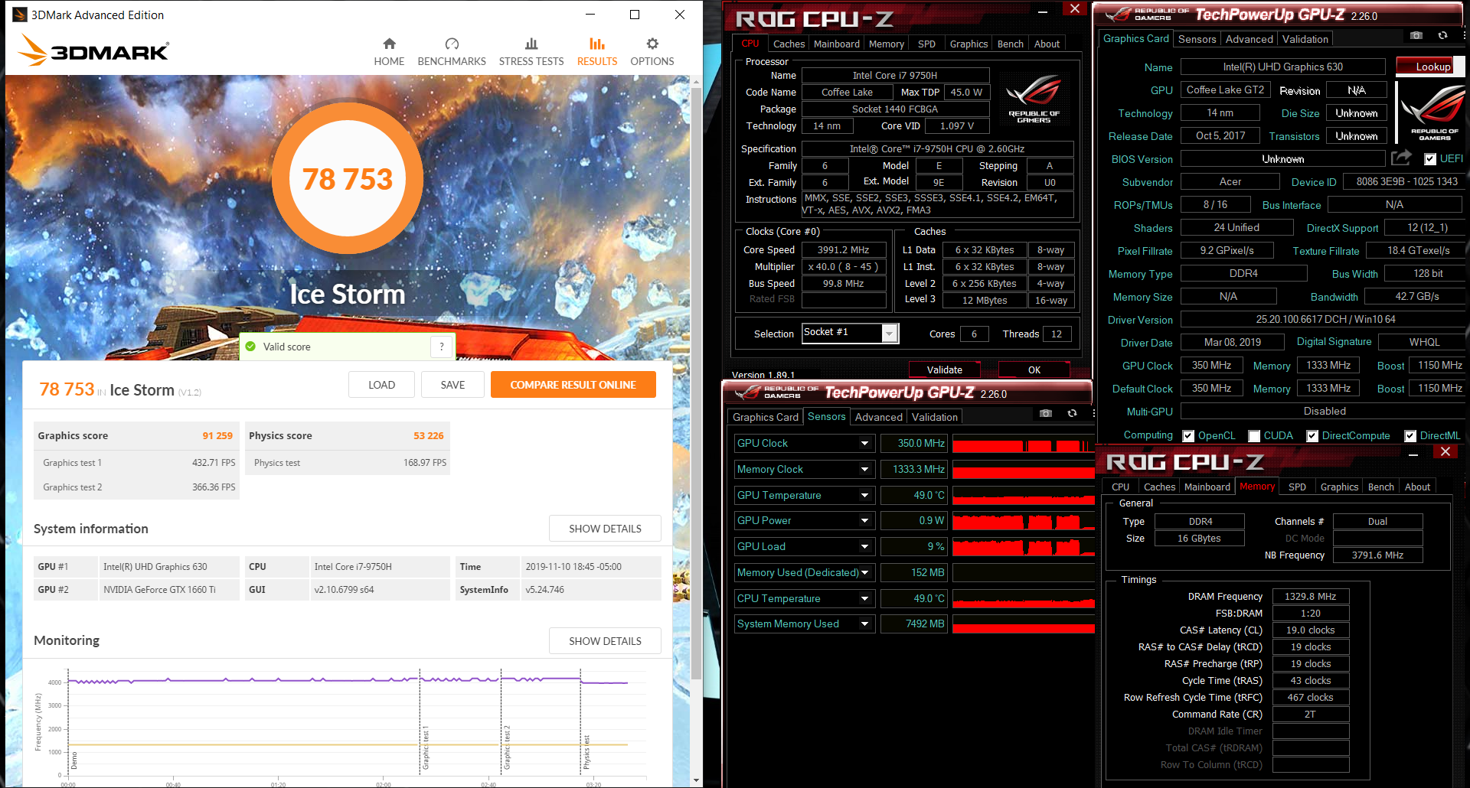Toggle the UEFI checkbox

[x=1430, y=159]
